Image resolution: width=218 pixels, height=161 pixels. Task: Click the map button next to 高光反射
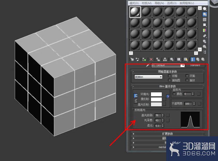tap(165, 104)
